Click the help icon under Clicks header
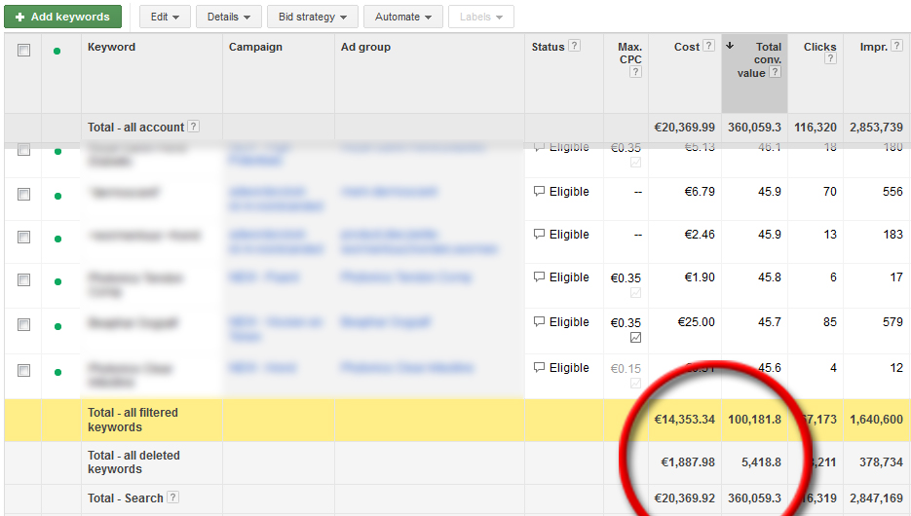911x516 pixels. click(830, 59)
